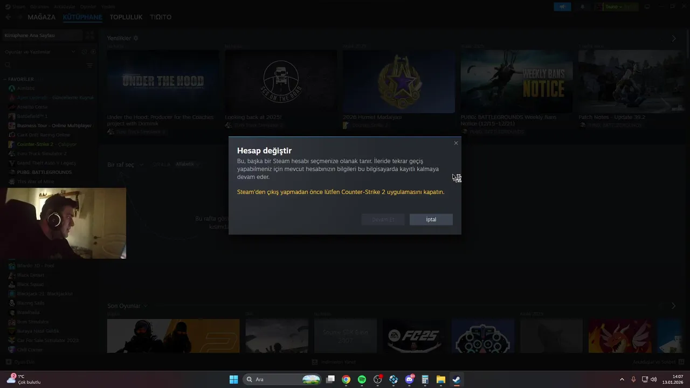This screenshot has height=388, width=690.
Task: Click the announcements megaphone button
Action: click(562, 7)
